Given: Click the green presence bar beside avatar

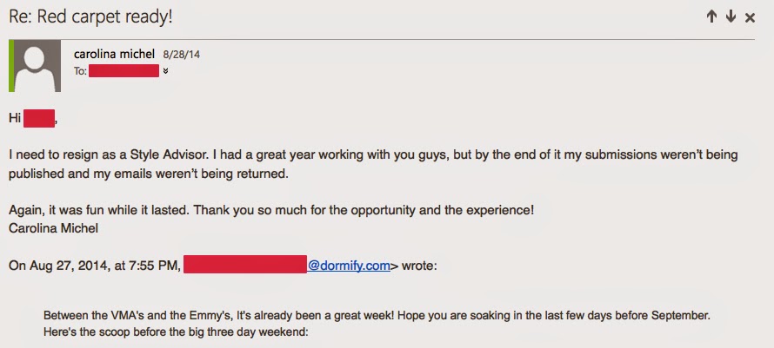Looking at the screenshot, I should pos(10,66).
